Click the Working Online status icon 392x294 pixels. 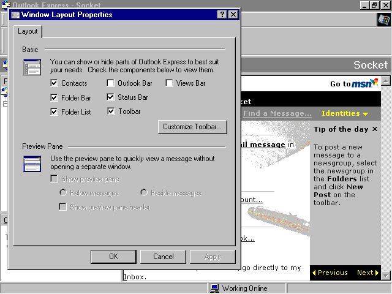214,288
